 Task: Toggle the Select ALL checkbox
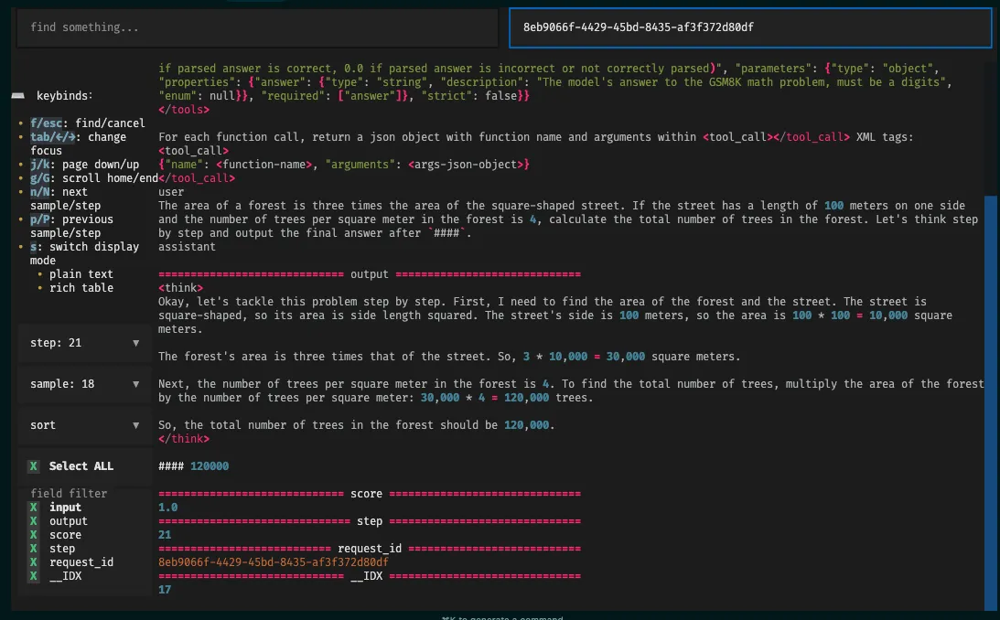33,466
